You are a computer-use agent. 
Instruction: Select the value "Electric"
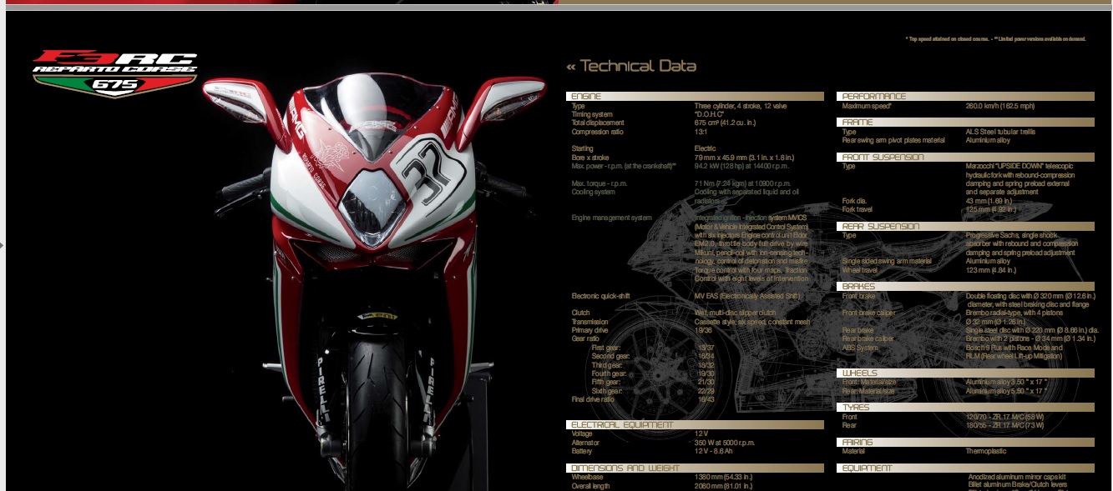(706, 148)
